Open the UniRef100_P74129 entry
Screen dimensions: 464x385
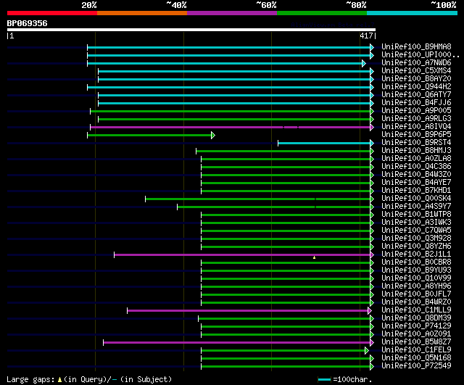416,326
